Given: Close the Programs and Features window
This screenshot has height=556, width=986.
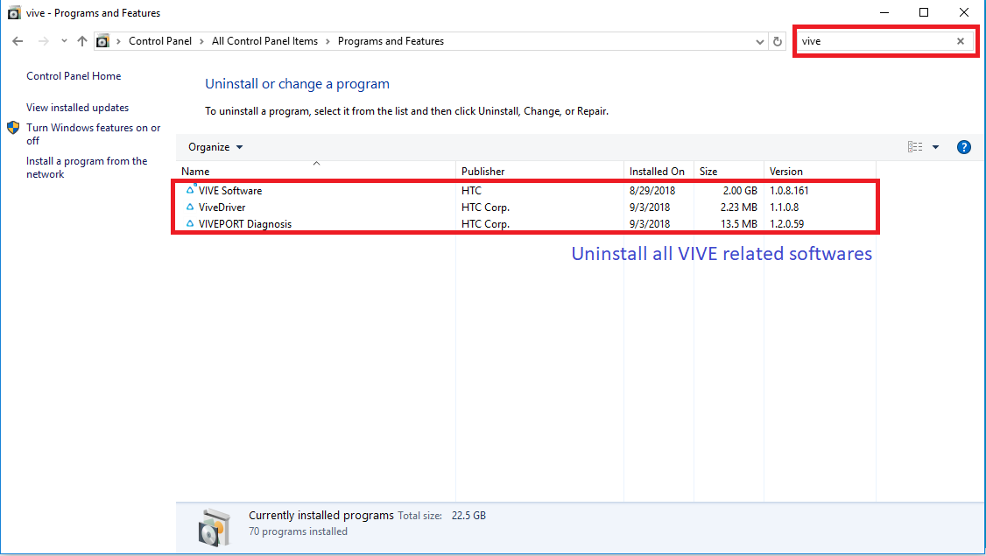Looking at the screenshot, I should pyautogui.click(x=964, y=12).
